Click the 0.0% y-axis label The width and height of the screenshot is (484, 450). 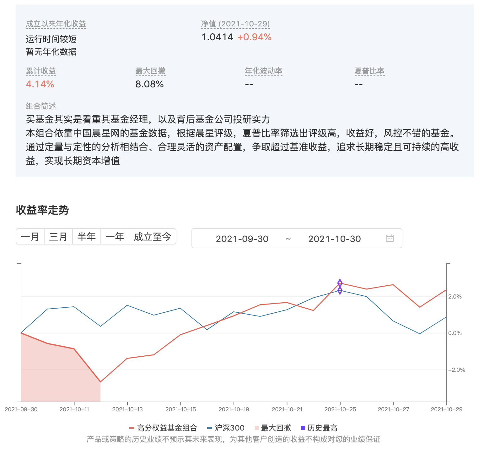point(455,333)
